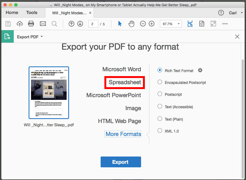Click the Carl account name

click(x=233, y=13)
